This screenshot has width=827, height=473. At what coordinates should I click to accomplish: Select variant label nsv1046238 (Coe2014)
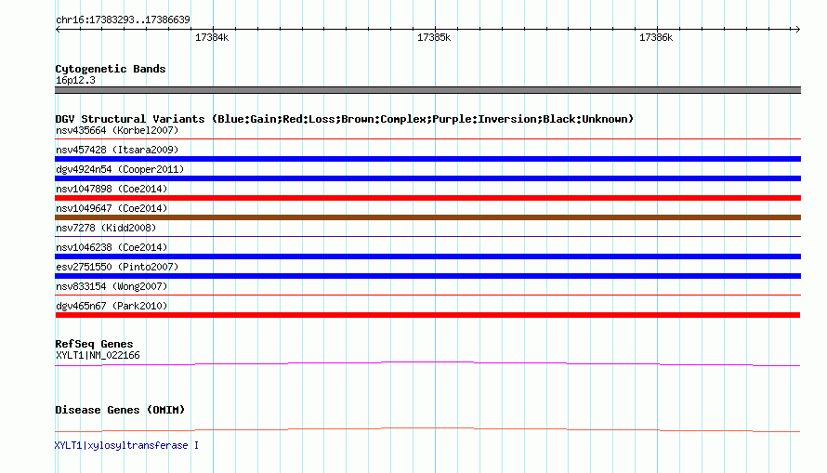coord(112,247)
